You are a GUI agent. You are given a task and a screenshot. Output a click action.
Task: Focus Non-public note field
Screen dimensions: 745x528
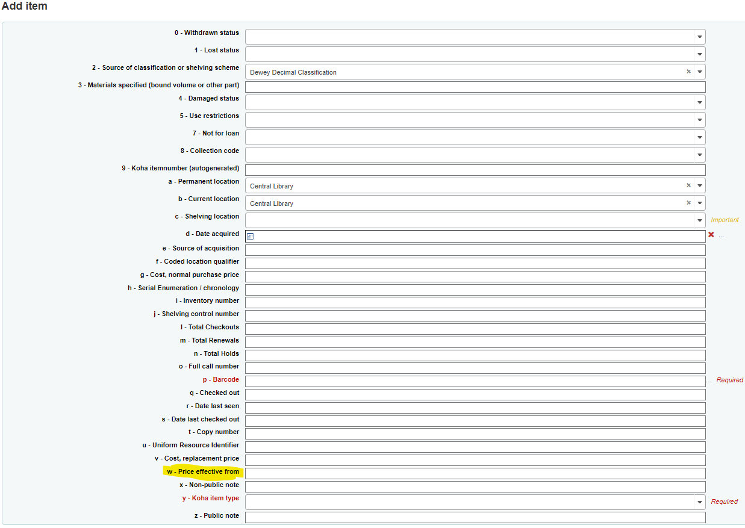click(x=475, y=486)
